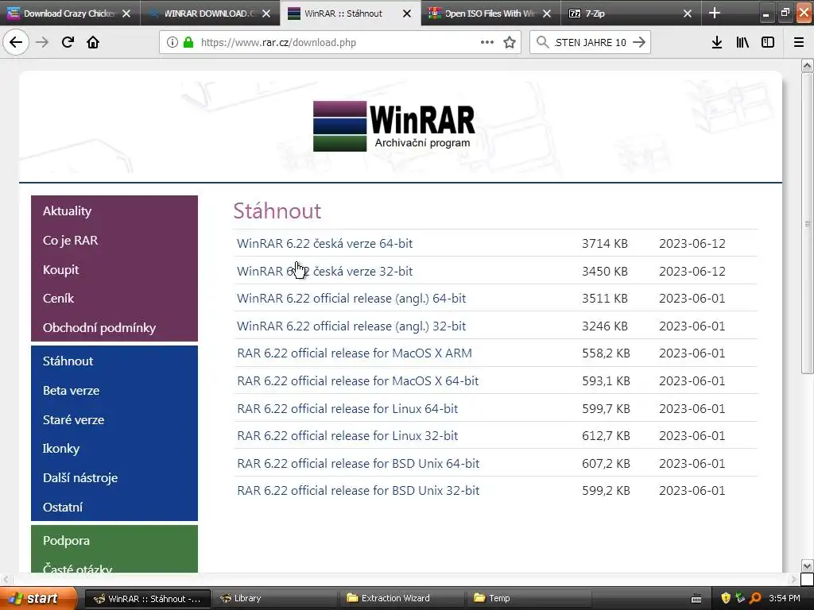Click the security shield tray icon
This screenshot has height=610, width=814.
pyautogui.click(x=726, y=598)
